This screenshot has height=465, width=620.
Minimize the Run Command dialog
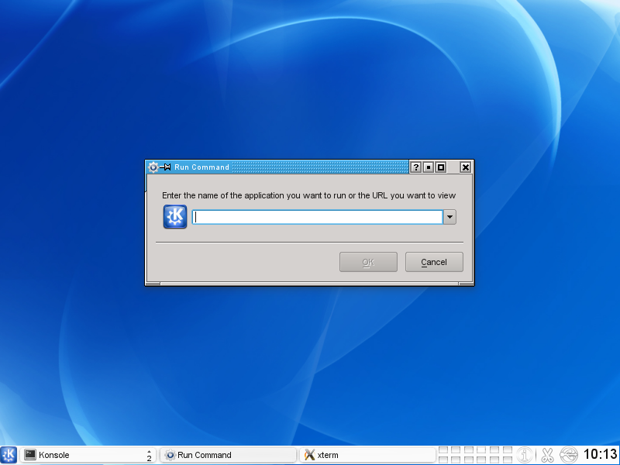pos(429,167)
